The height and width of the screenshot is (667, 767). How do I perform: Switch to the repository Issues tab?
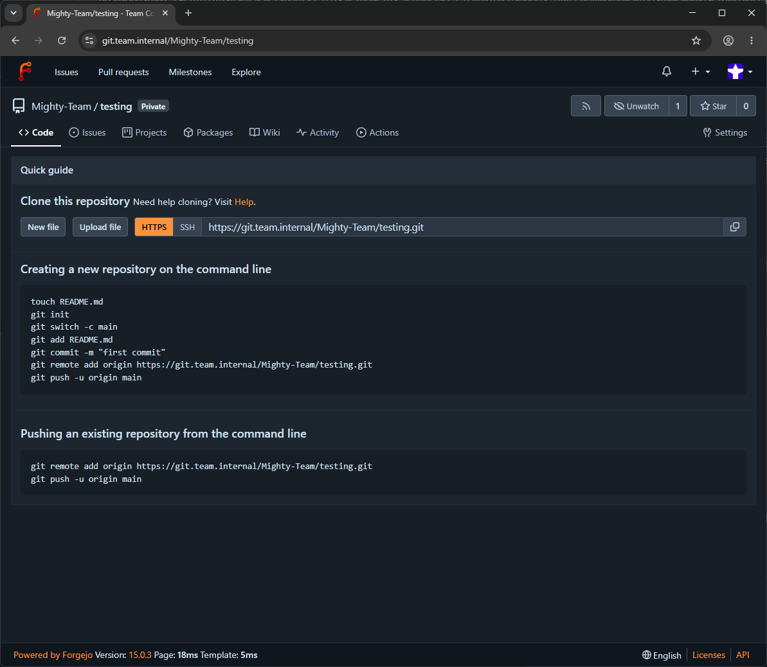[x=87, y=132]
